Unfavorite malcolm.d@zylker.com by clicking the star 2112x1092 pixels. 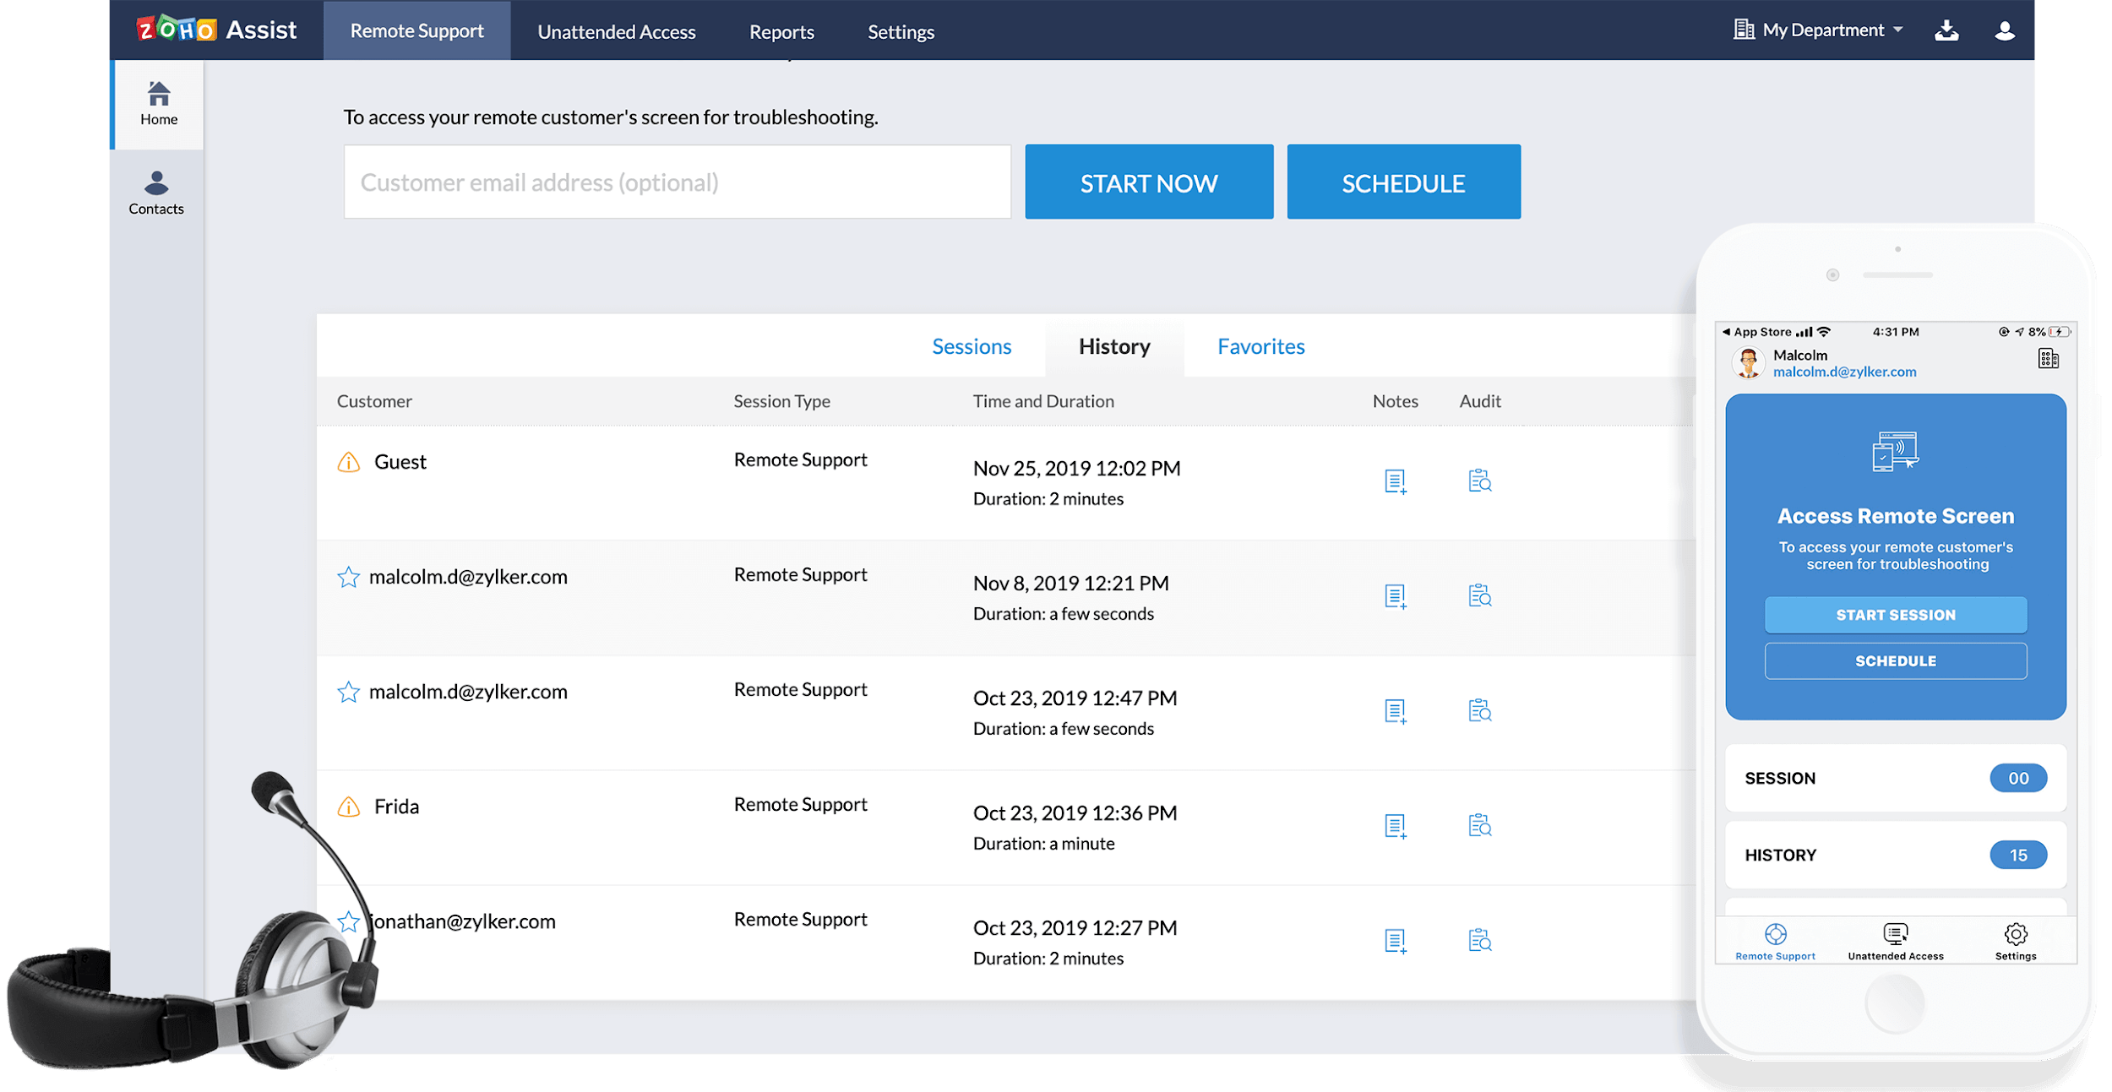pyautogui.click(x=348, y=577)
